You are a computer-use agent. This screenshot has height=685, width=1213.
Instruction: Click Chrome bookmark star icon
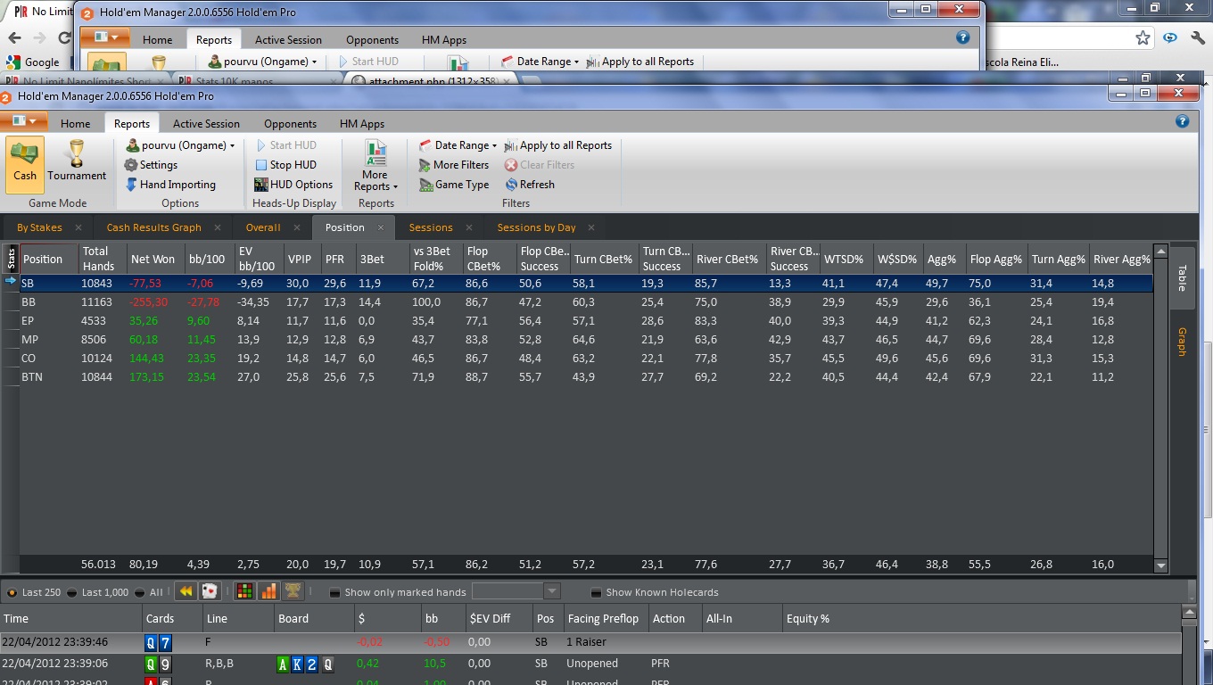pyautogui.click(x=1143, y=38)
